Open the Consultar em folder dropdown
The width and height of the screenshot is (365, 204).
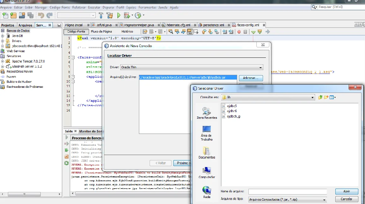(x=268, y=97)
